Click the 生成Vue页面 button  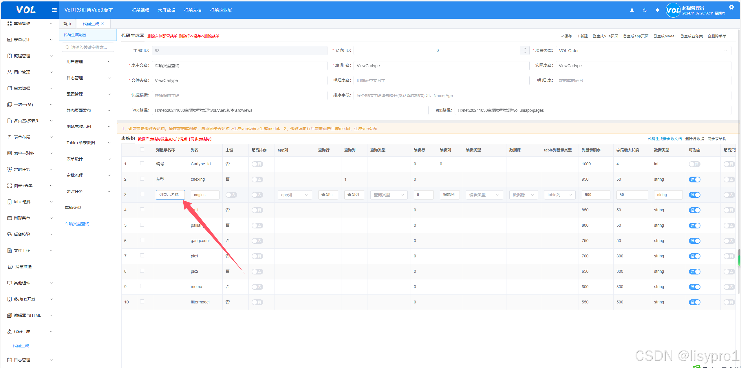click(605, 36)
